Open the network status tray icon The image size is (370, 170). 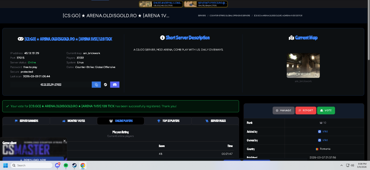(x=347, y=165)
